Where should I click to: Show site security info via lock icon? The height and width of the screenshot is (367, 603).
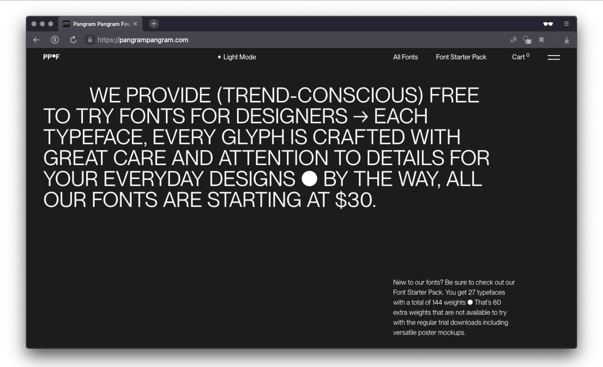(90, 40)
